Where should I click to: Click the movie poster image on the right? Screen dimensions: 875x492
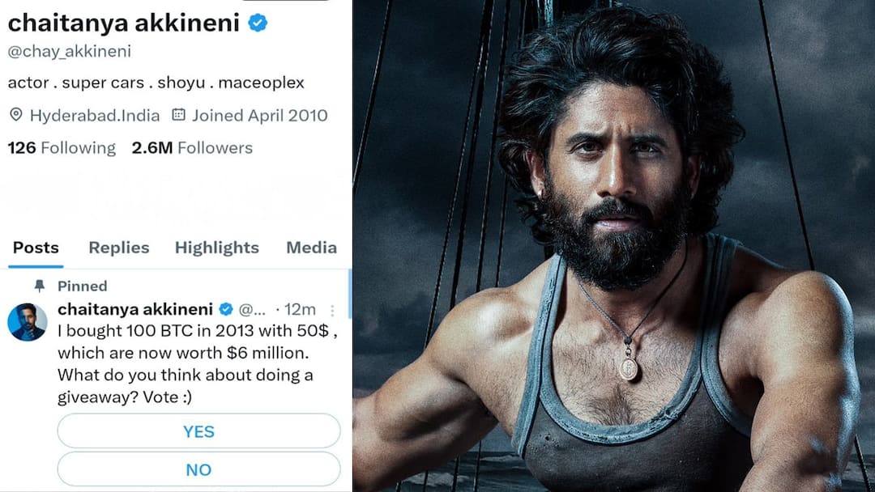[x=616, y=243]
